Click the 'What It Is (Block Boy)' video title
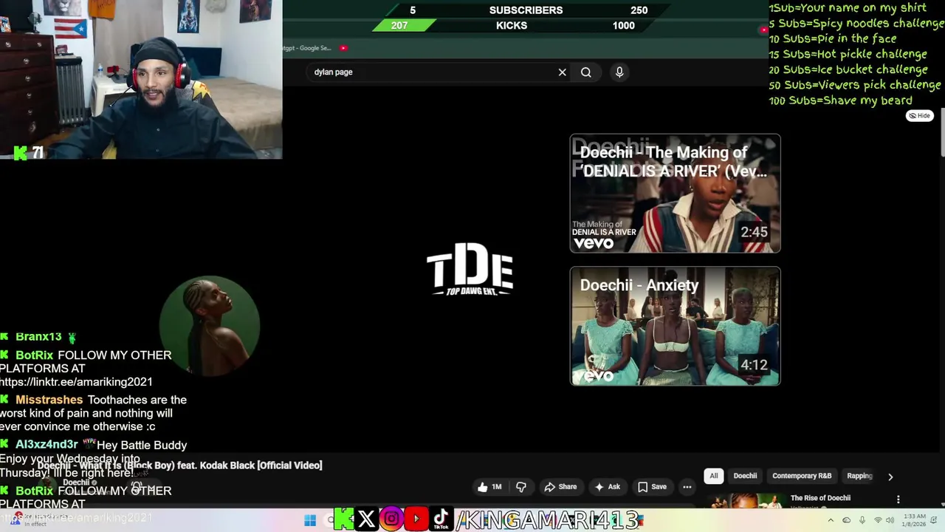This screenshot has height=532, width=945. (180, 465)
